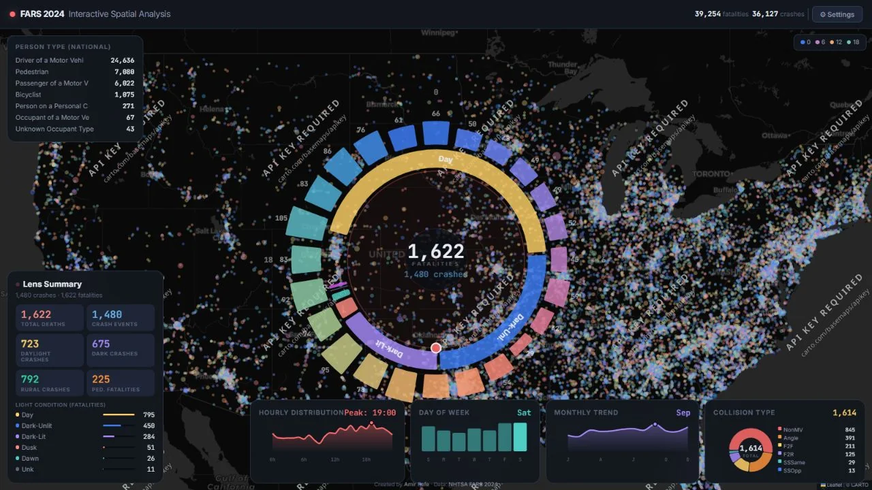Click the SSOpp blue legend swatch
This screenshot has height=490, width=872.
click(779, 470)
